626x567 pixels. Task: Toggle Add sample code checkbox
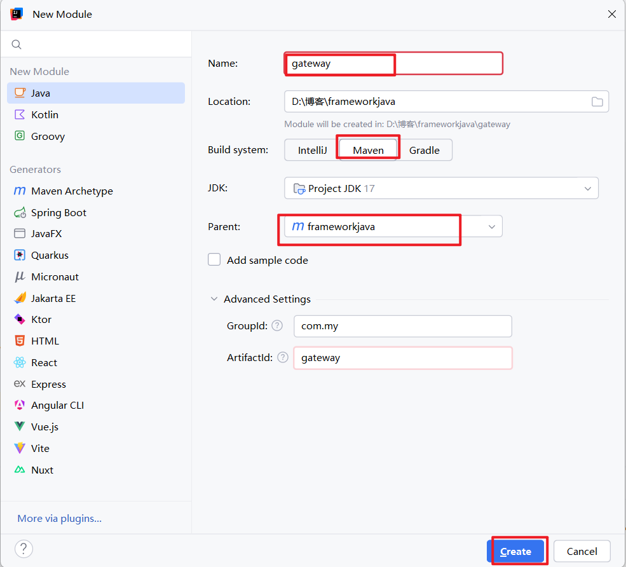click(214, 259)
